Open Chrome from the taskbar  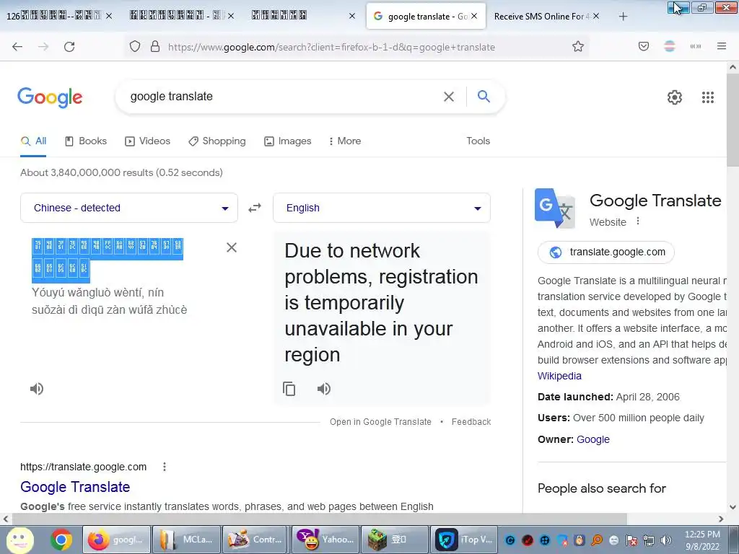point(61,540)
